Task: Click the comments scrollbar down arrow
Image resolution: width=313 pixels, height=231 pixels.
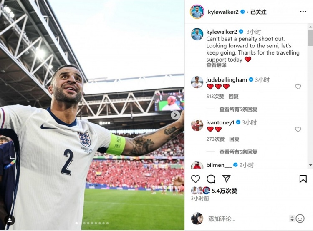Action: (x=310, y=165)
